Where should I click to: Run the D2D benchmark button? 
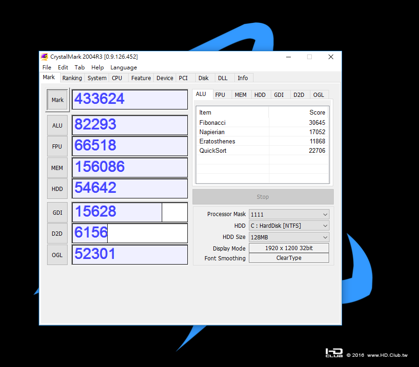pyautogui.click(x=57, y=234)
